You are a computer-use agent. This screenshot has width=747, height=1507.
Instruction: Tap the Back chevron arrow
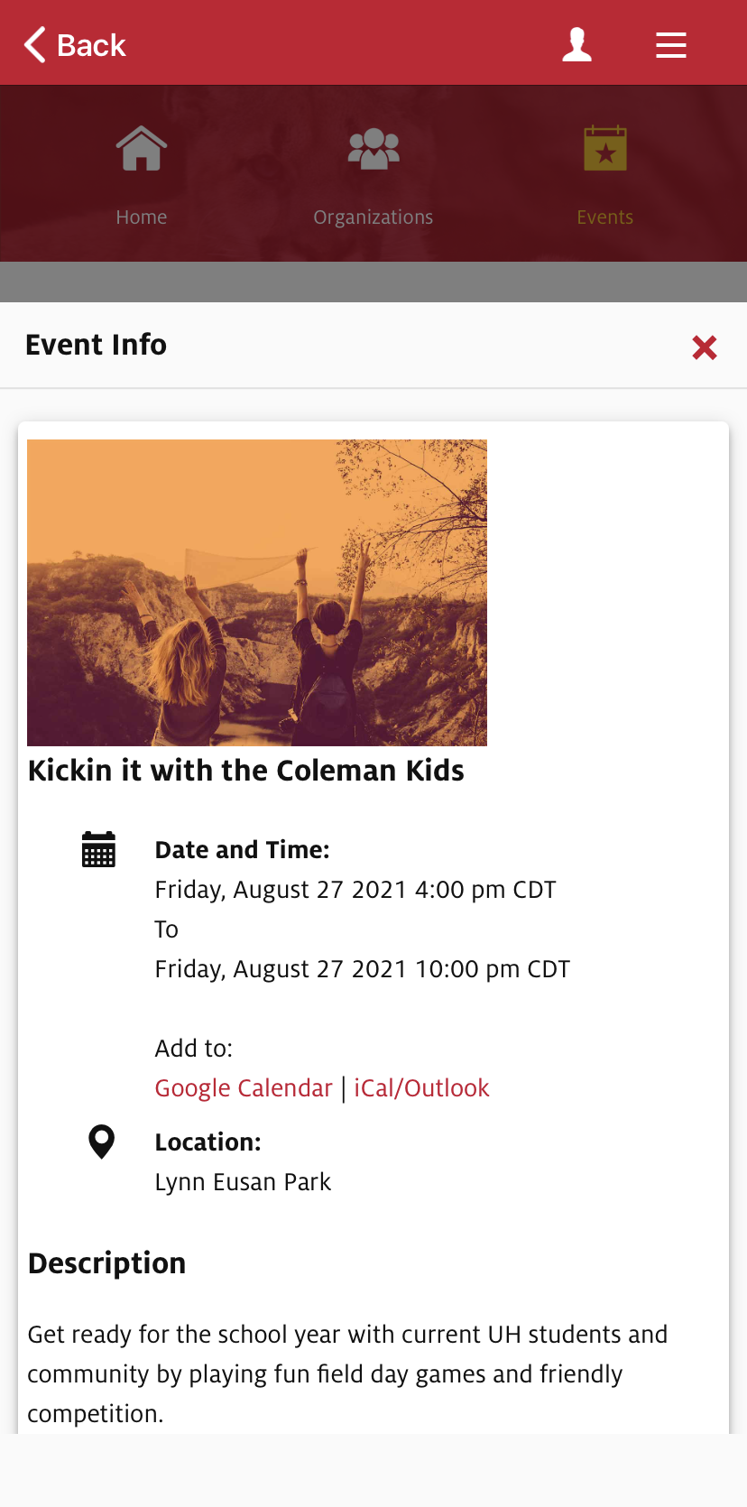35,44
